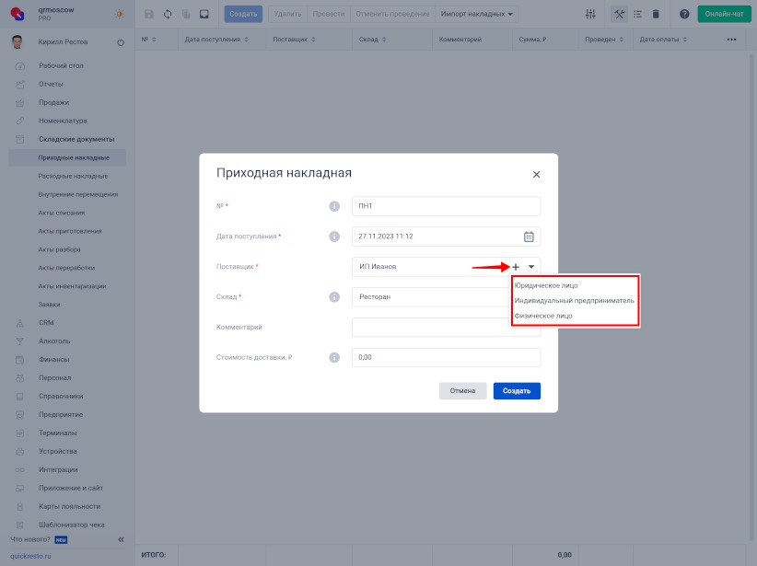
Task: Open the calendar icon in date field
Action: 529,237
